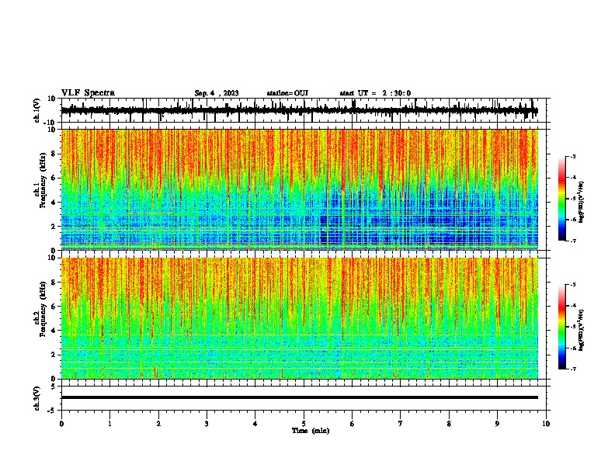Click the ch.2 colorbar PSD unit label

(x=582, y=330)
